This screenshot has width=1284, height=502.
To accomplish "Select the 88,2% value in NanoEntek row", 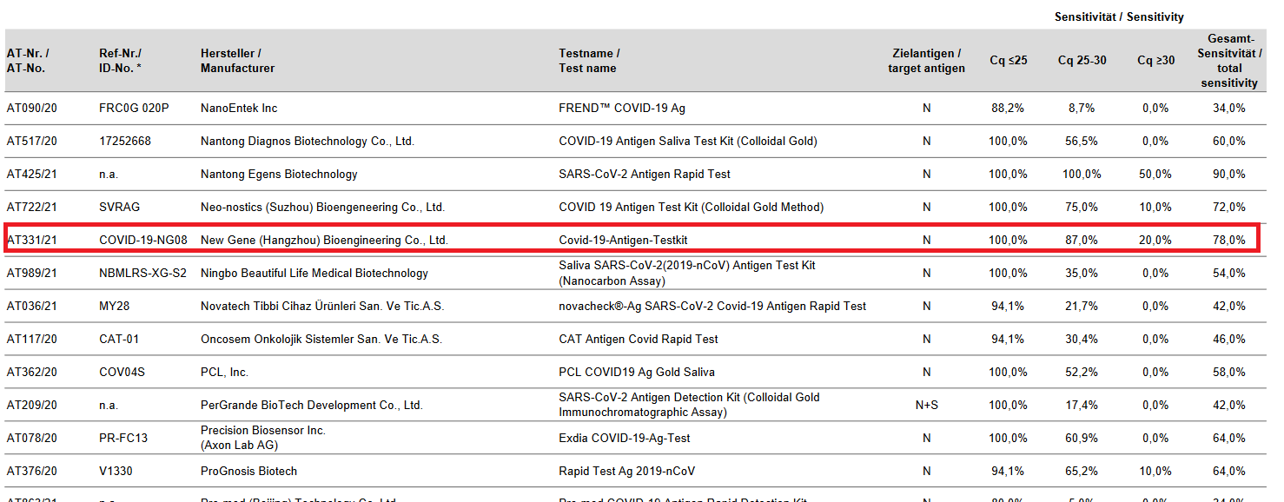I will pos(1008,109).
